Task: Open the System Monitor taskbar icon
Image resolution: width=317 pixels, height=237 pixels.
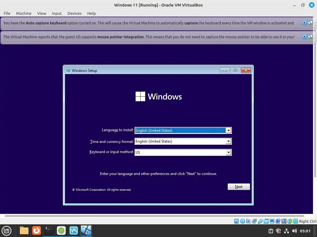Action: click(x=73, y=231)
